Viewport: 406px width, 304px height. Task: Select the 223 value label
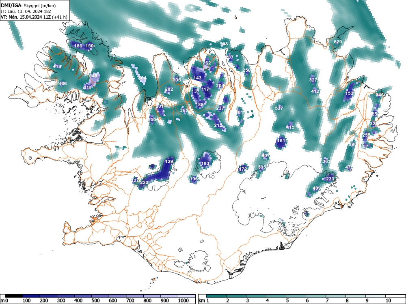(x=144, y=182)
